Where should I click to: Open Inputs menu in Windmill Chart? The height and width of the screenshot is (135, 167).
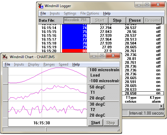[x=19, y=64]
